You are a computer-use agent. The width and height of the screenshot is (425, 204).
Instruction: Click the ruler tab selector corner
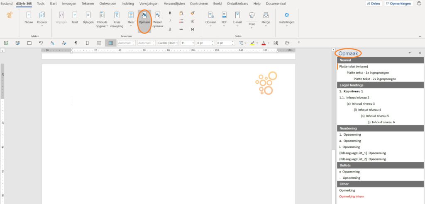tap(2, 50)
